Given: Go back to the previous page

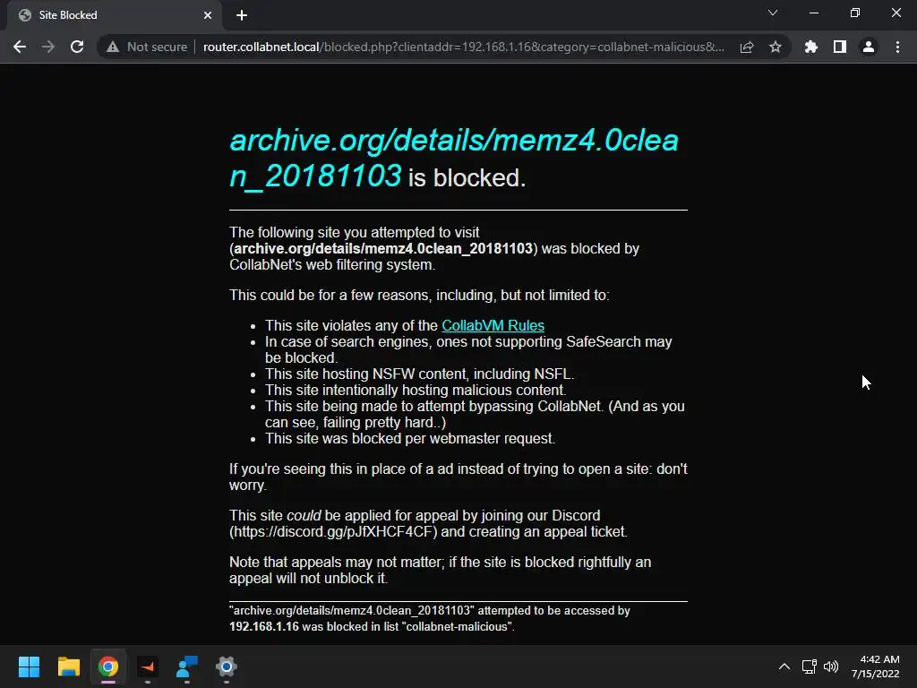Looking at the screenshot, I should [20, 47].
